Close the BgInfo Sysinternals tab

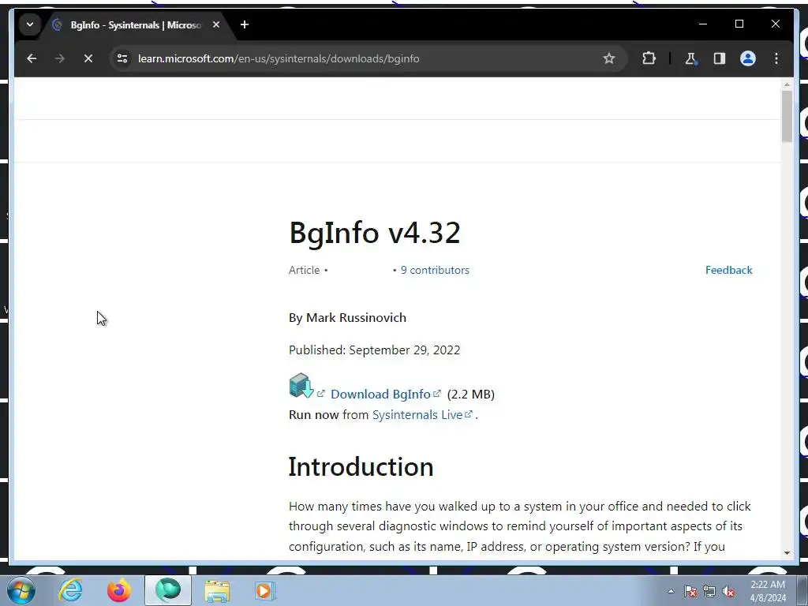point(216,24)
